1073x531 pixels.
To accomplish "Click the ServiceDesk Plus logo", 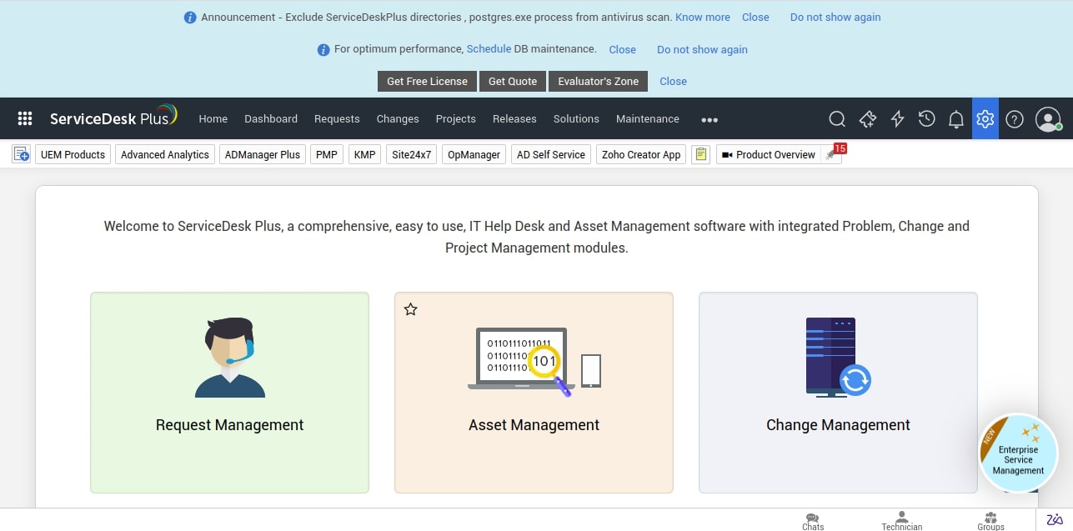I will coord(113,118).
